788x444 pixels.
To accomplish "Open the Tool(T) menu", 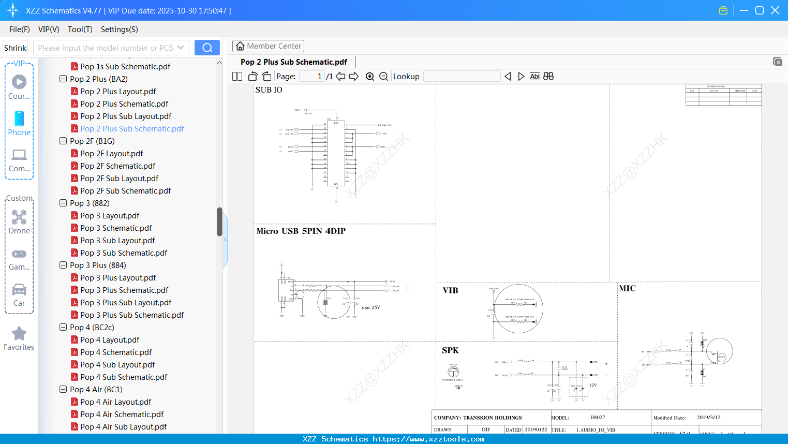I will tap(80, 29).
